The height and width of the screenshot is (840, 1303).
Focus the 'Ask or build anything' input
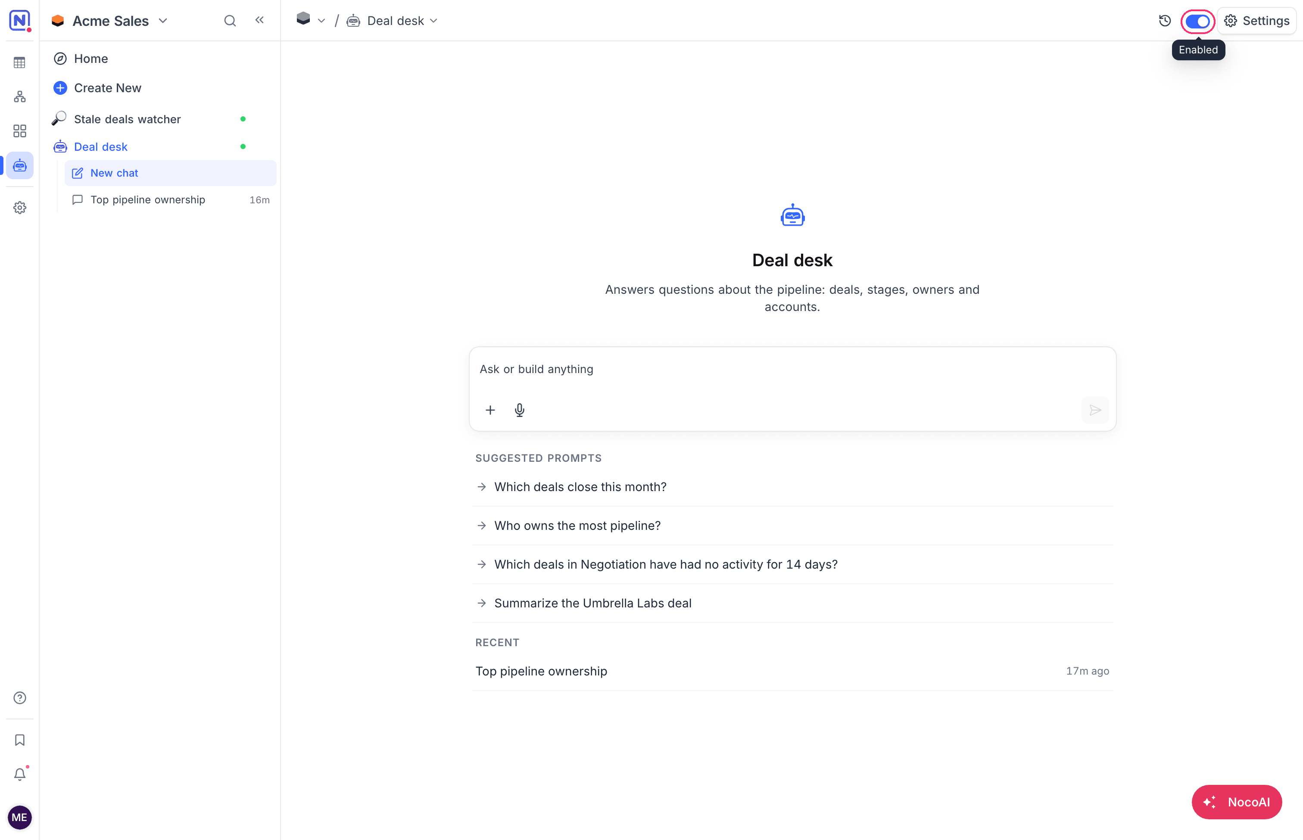tap(792, 369)
